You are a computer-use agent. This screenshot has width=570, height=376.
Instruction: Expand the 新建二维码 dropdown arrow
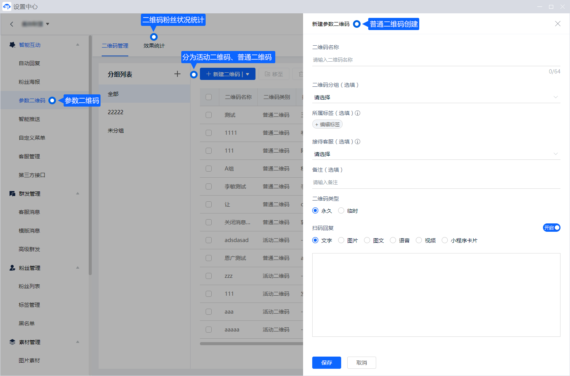(x=247, y=74)
